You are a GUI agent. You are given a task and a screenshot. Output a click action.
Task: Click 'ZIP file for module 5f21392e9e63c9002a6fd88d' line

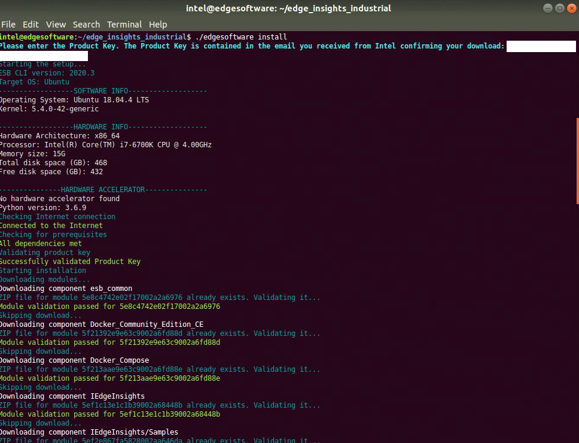tap(160, 333)
